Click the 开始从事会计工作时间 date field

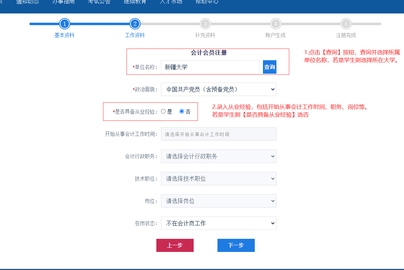coord(219,134)
